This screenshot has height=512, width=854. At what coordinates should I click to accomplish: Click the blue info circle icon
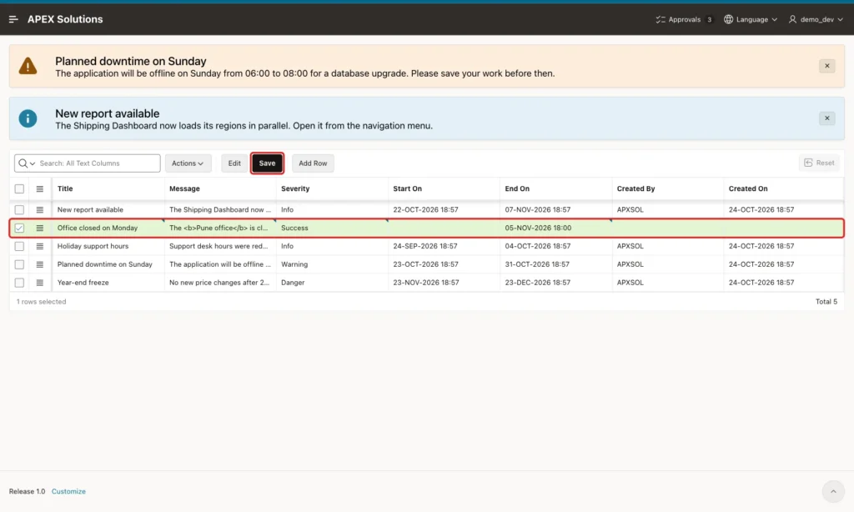point(28,118)
